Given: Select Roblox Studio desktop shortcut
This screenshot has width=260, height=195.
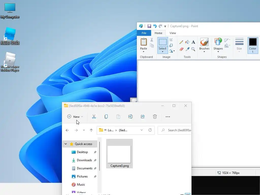Looking at the screenshot, I should point(10,36).
